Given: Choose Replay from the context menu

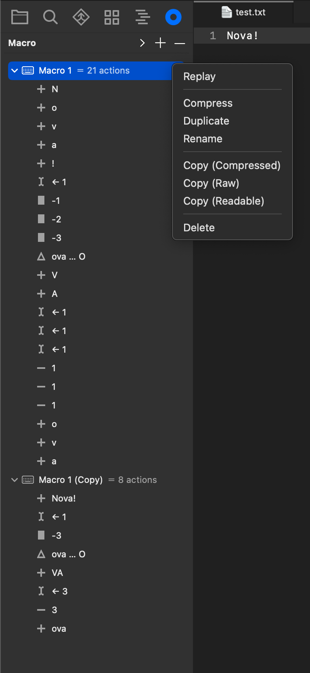Looking at the screenshot, I should click(199, 76).
